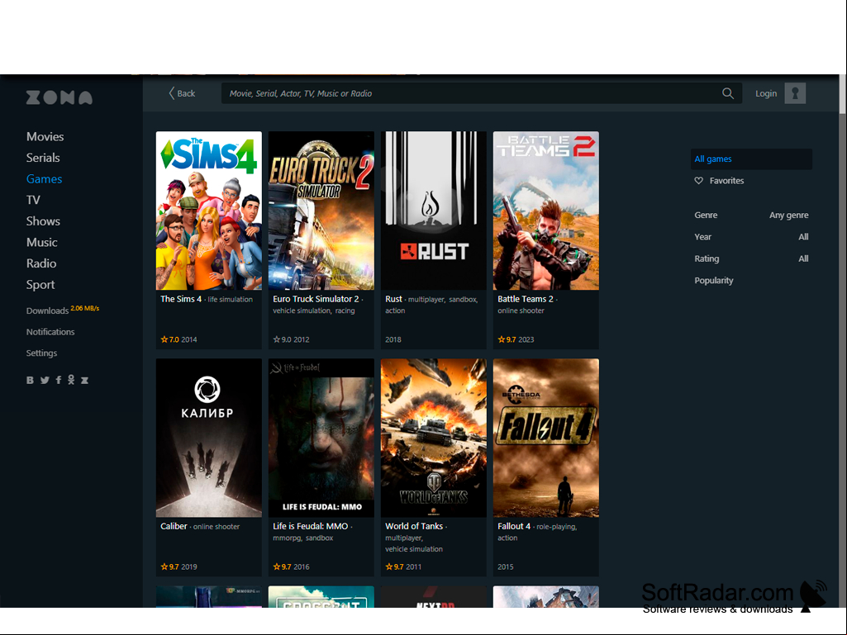Click the search magnifier icon
The height and width of the screenshot is (635, 847).
click(x=728, y=93)
